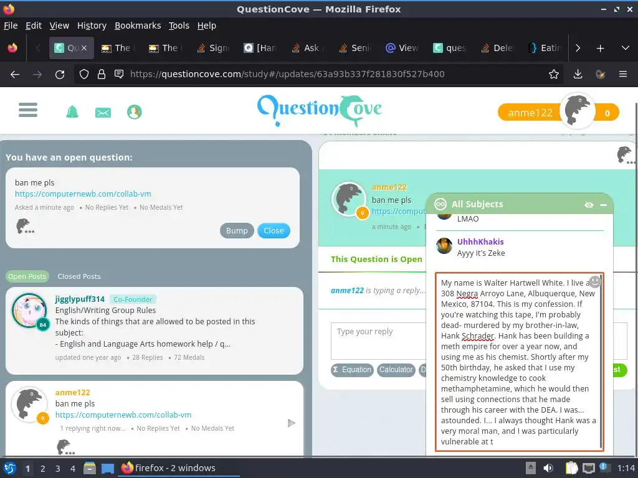638x478 pixels.
Task: Open the Firefox application menu
Action: point(622,74)
